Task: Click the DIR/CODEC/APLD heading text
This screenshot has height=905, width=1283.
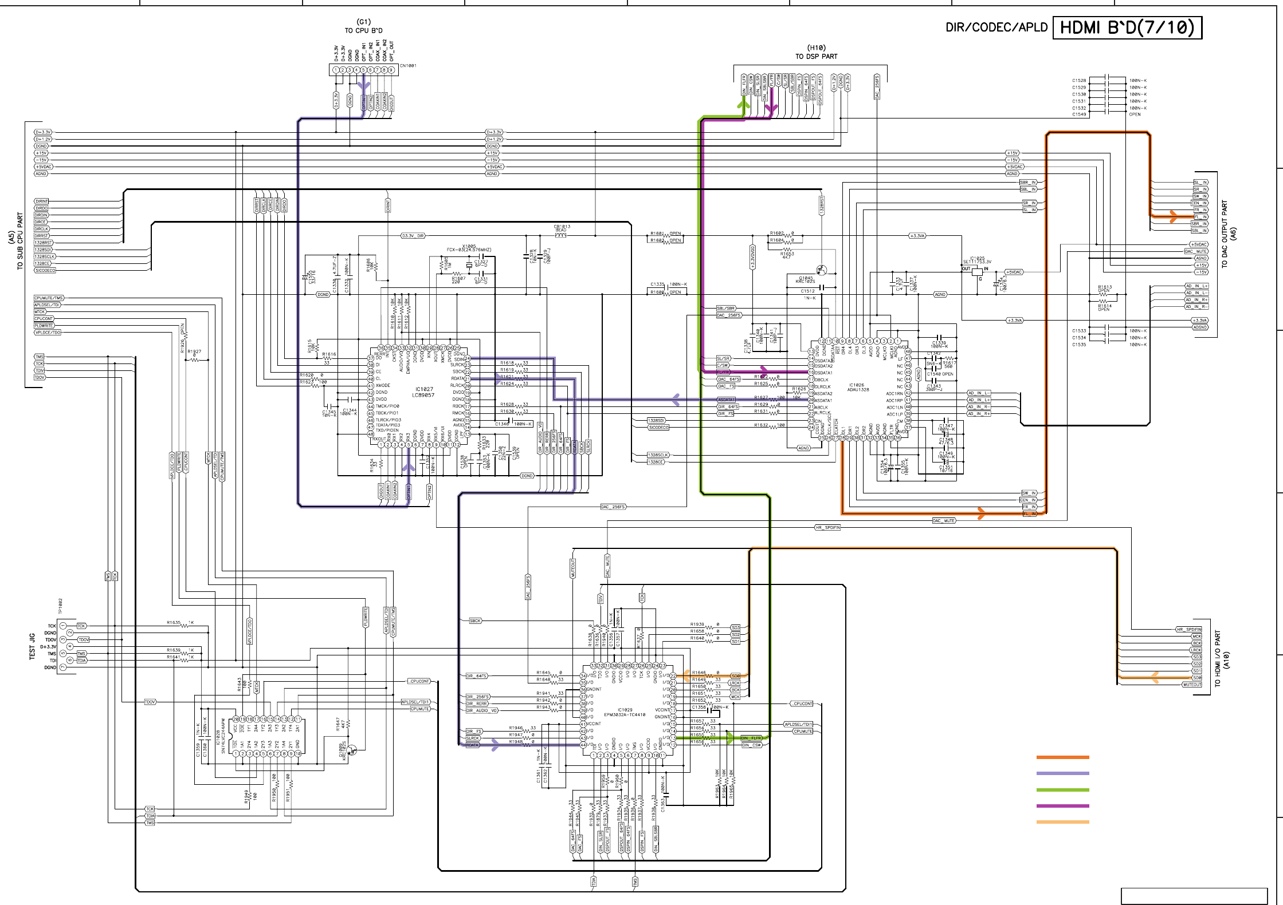Action: tap(996, 27)
